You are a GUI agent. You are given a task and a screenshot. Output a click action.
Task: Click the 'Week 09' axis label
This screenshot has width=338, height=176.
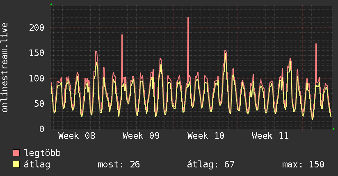click(141, 136)
